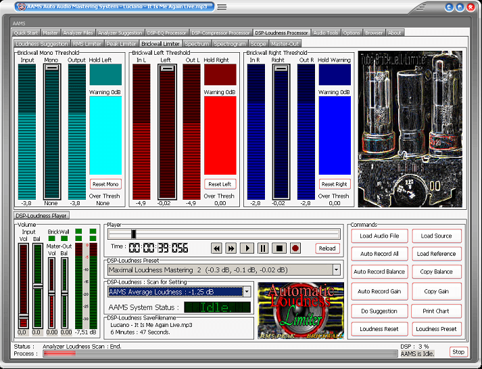Click the Mono threshold slider handle

[x=51, y=68]
